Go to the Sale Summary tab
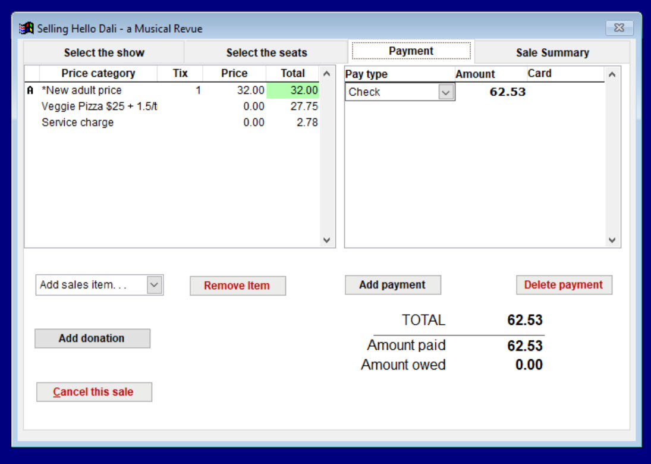Image resolution: width=651 pixels, height=464 pixels. (x=552, y=53)
